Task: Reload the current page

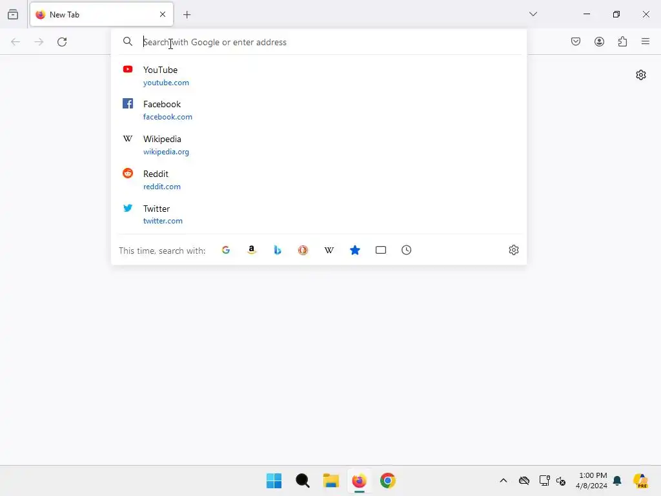Action: (62, 42)
